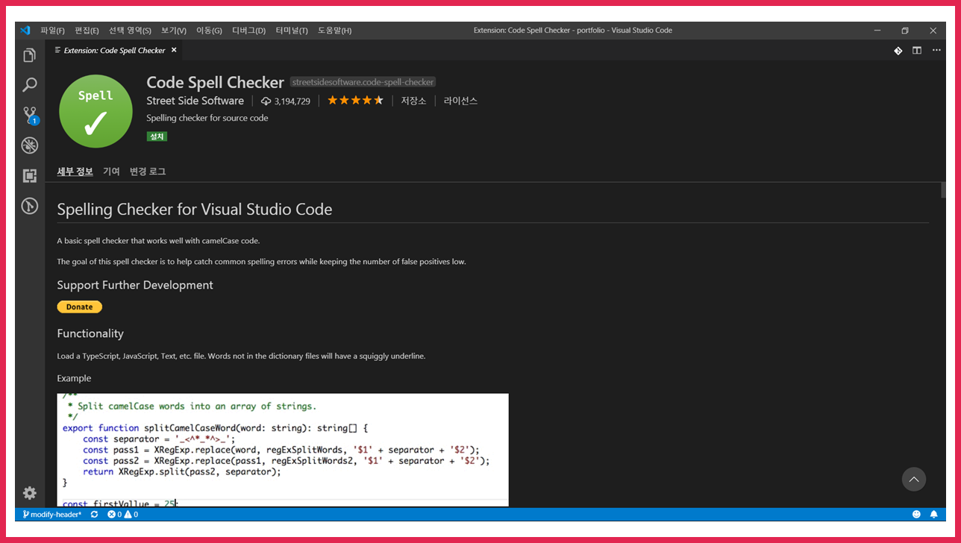Click the scroll-to-top arrow button
The image size is (961, 543).
(x=914, y=479)
